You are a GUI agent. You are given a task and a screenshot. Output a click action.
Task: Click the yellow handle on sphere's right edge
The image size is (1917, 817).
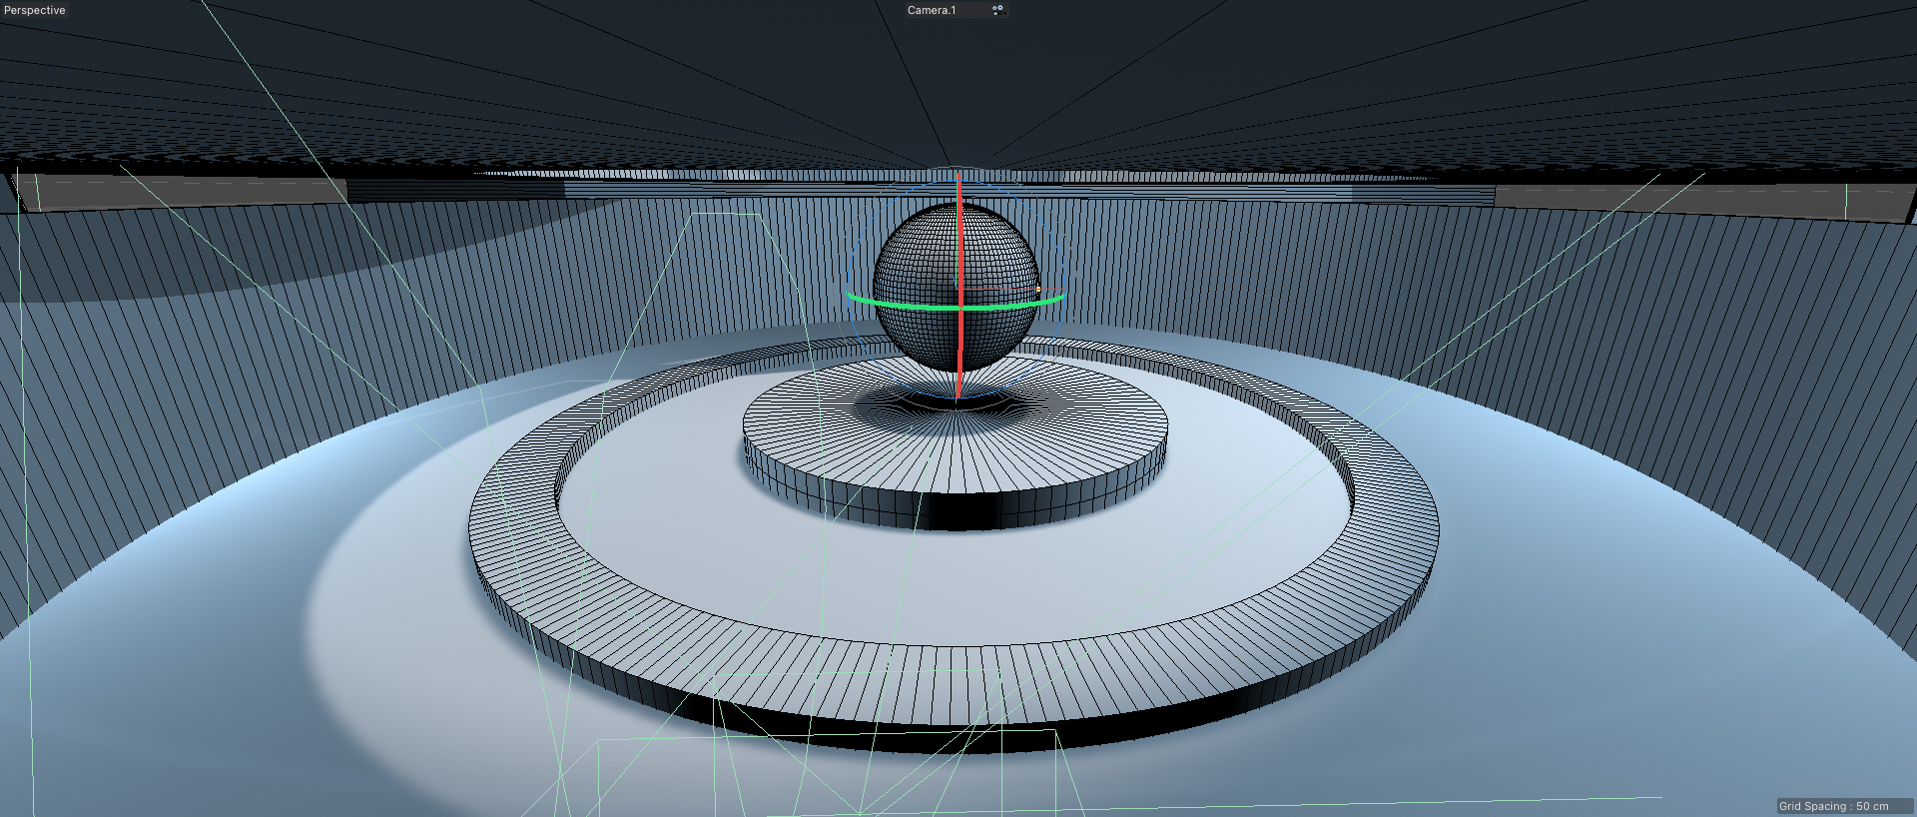point(1038,290)
